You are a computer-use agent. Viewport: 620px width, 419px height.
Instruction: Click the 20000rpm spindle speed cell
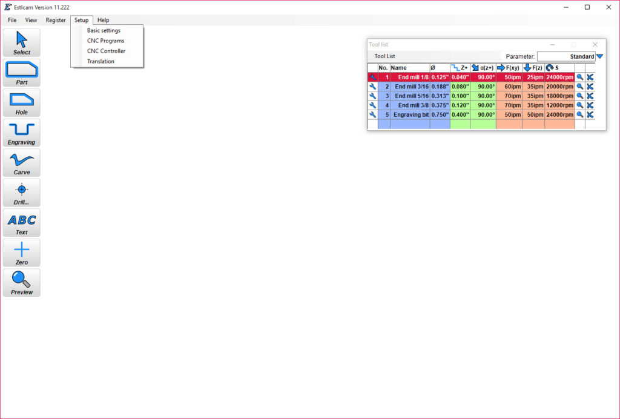point(560,87)
